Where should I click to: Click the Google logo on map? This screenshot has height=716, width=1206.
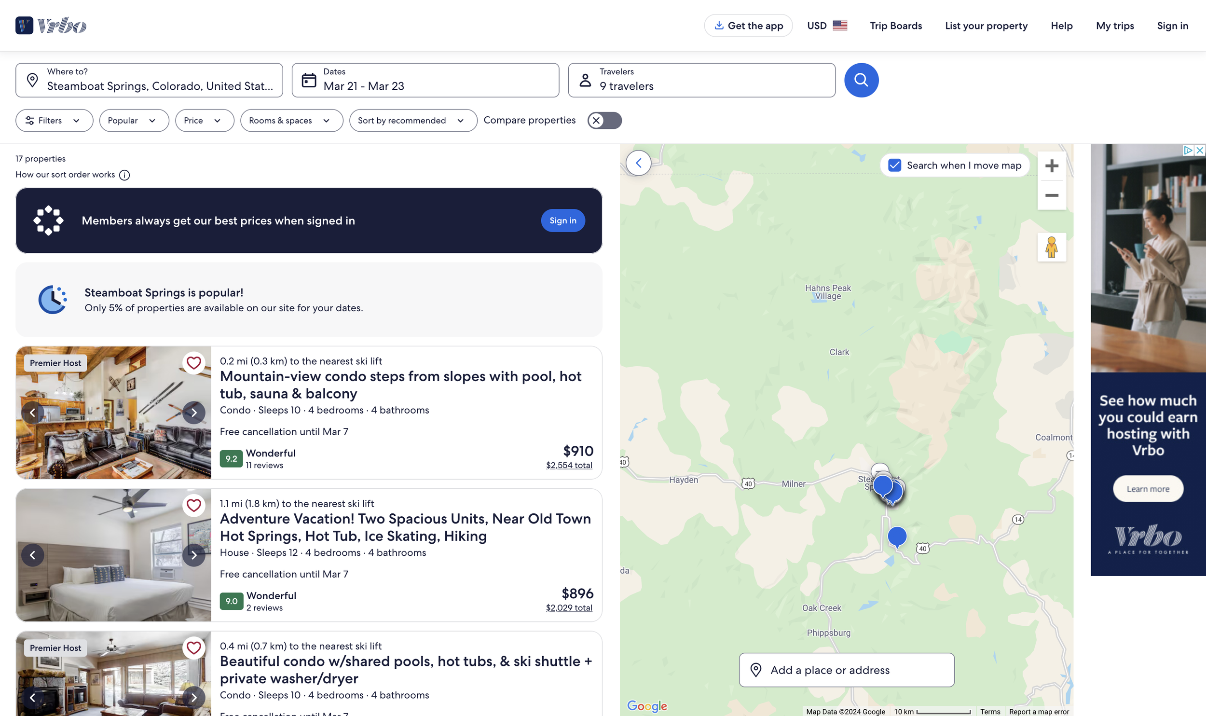[x=647, y=706]
